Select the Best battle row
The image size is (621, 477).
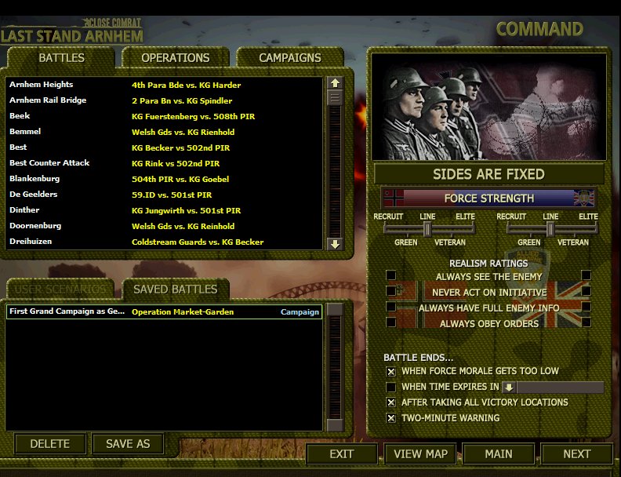164,147
